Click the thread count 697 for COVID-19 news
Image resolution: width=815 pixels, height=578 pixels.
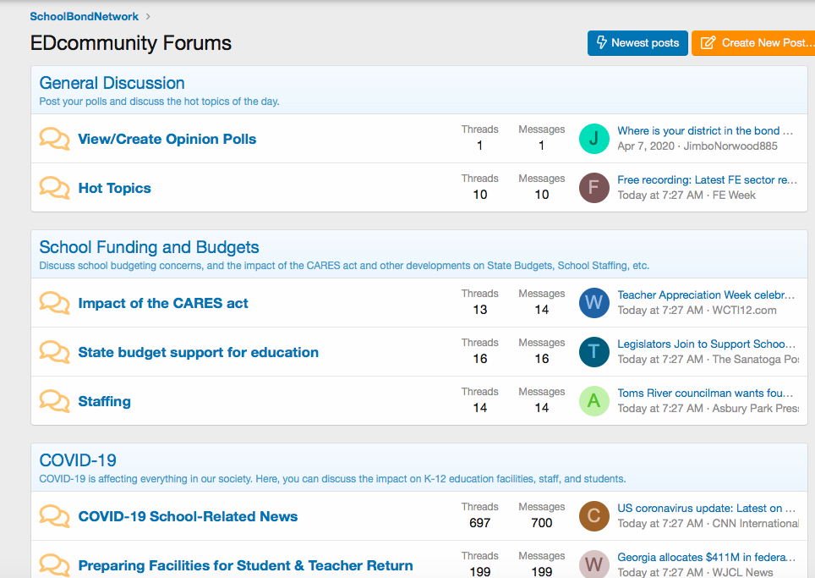(479, 523)
